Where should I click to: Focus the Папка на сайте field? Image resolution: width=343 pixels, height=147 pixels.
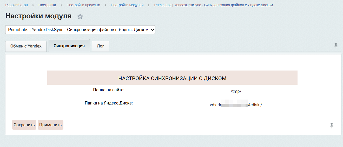click(236, 92)
